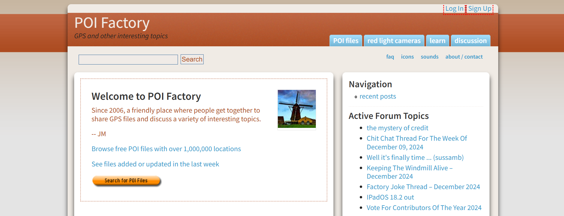Click the POI Factory site title

pyautogui.click(x=112, y=23)
